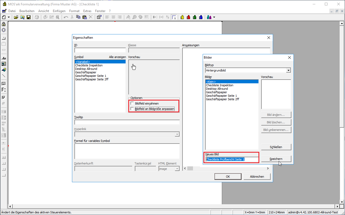
Task: Enable 'Bildfeld einrahmen' checkbox
Action: [132, 103]
